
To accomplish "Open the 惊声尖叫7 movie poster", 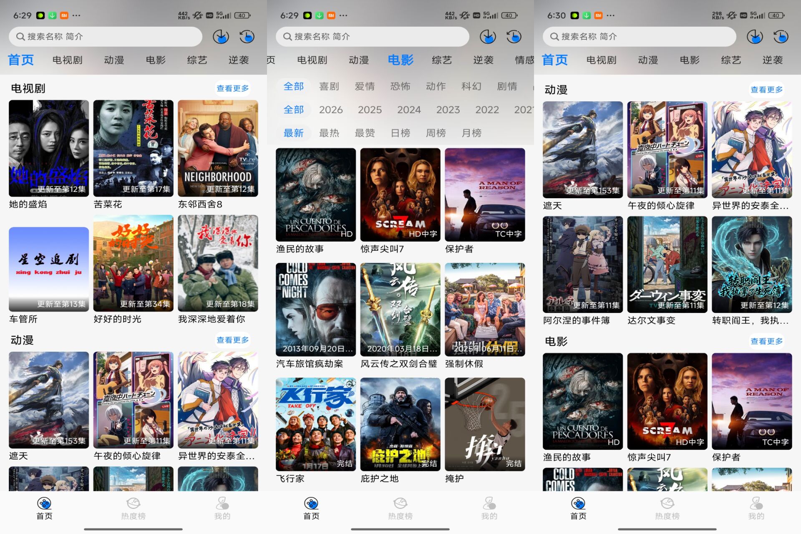I will 400,195.
